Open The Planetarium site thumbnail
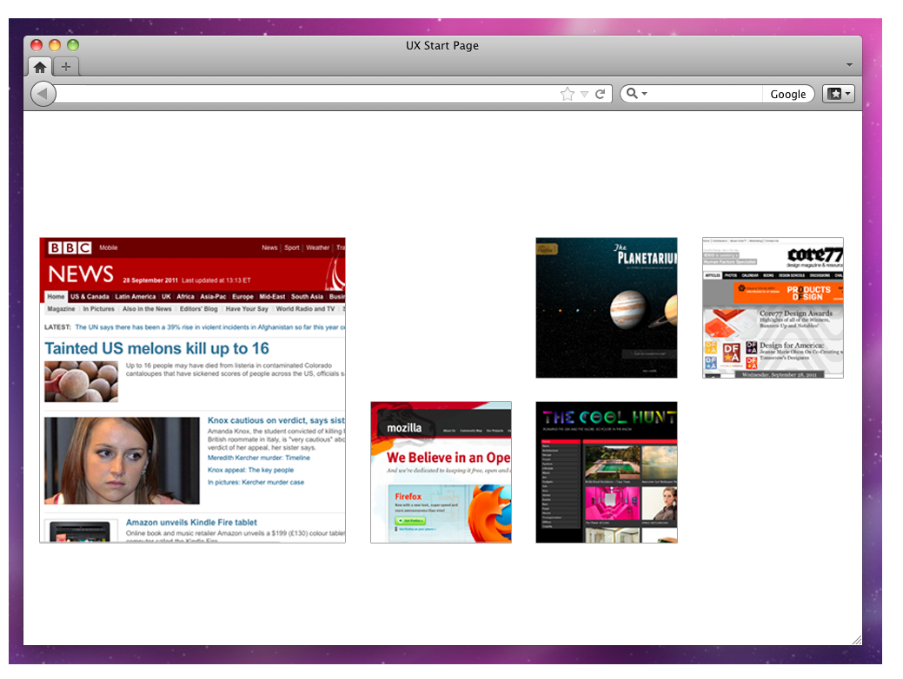Viewport: 903px width, 679px height. click(x=607, y=308)
